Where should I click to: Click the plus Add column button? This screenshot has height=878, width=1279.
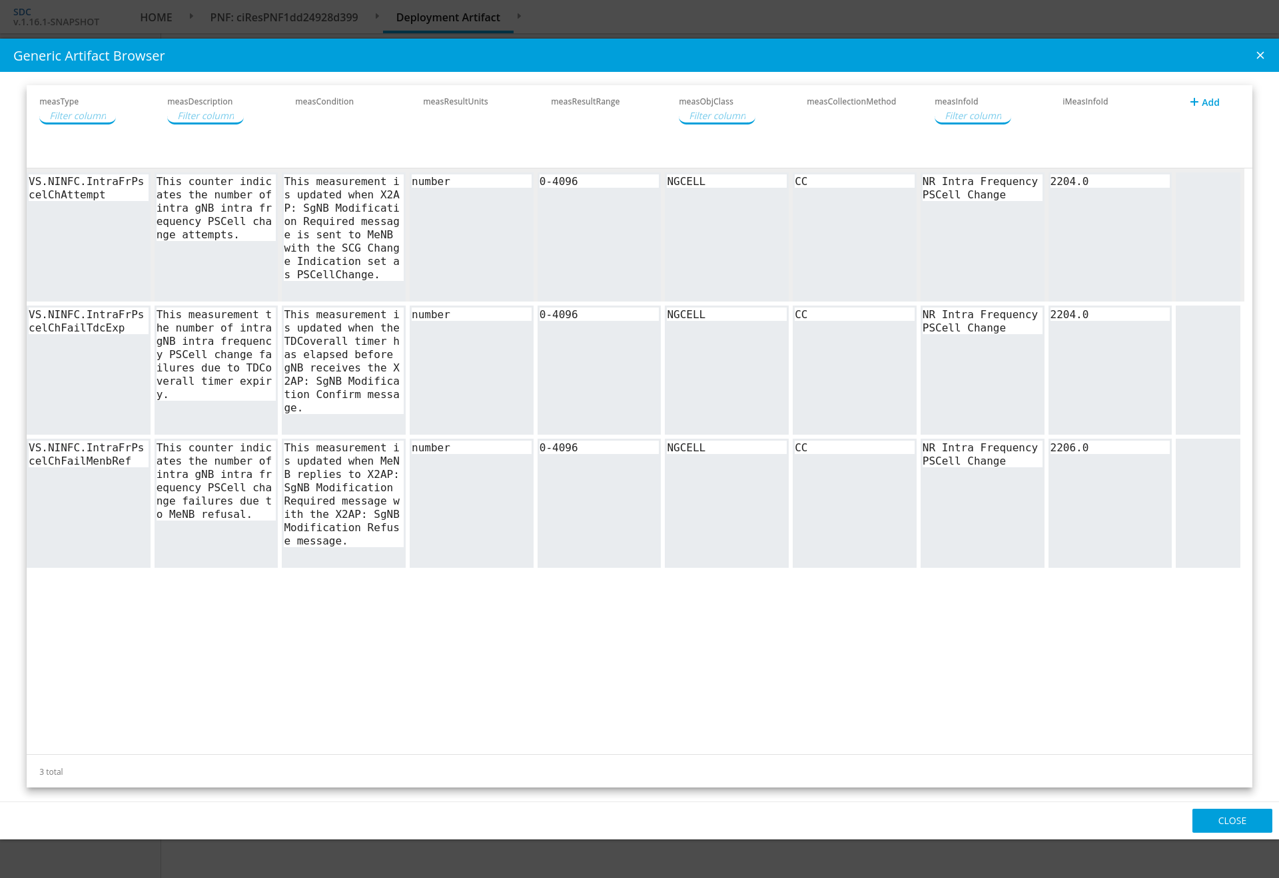click(1204, 102)
